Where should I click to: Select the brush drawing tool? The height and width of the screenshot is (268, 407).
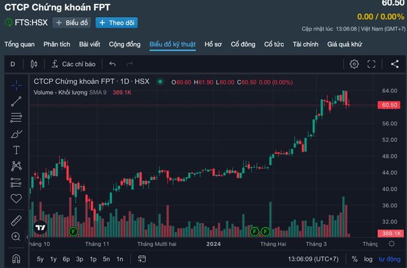(17, 133)
